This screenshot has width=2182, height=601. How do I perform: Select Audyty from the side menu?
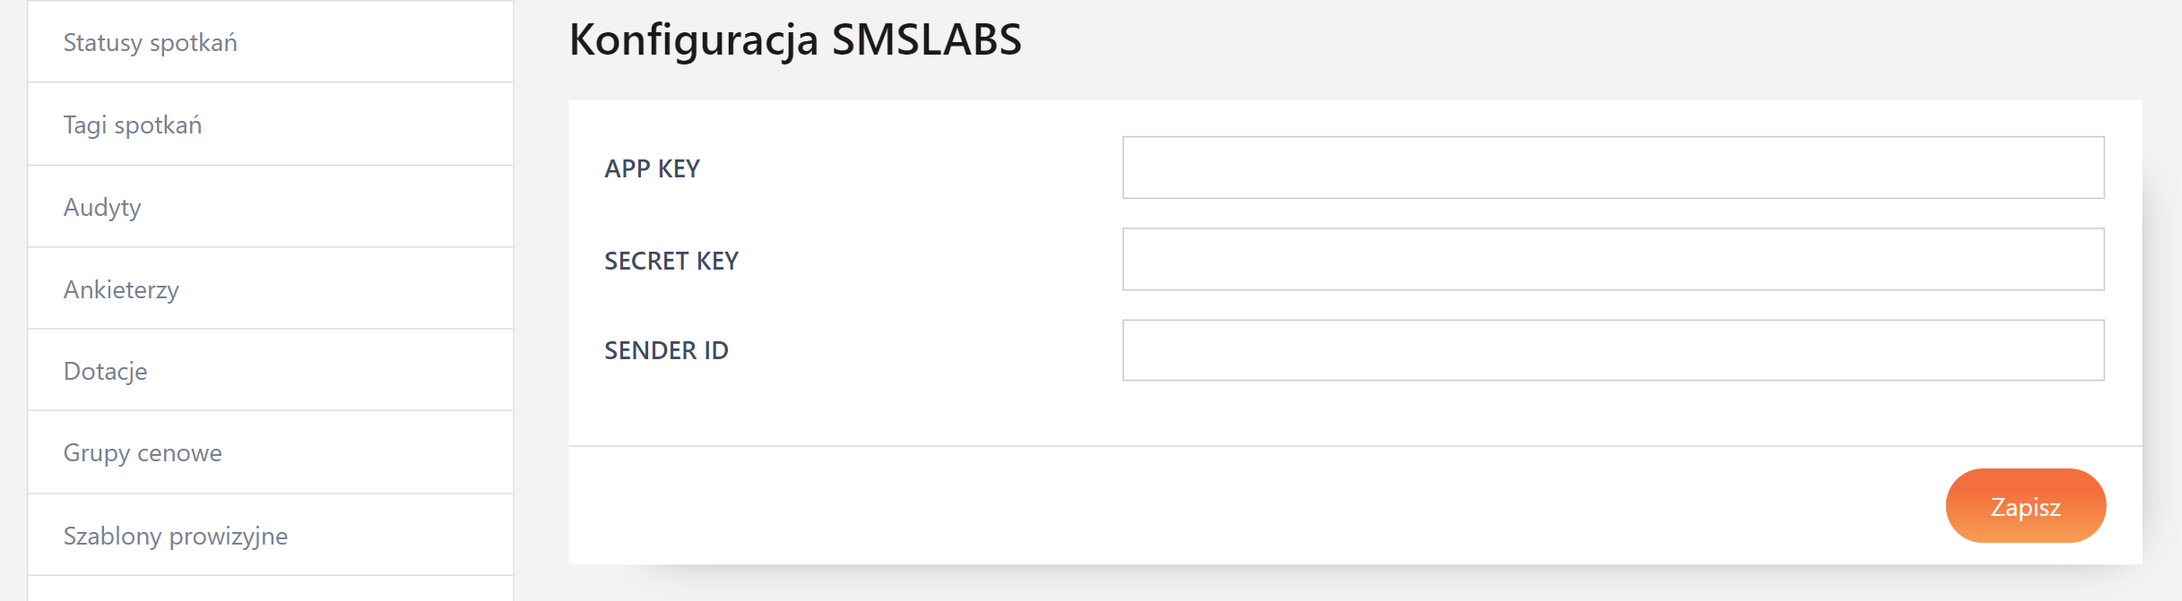(102, 208)
